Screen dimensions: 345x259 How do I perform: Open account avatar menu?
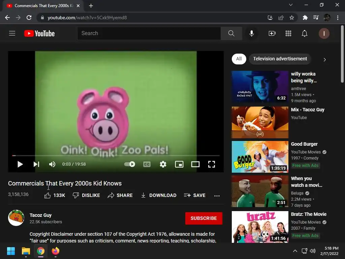pyautogui.click(x=324, y=33)
